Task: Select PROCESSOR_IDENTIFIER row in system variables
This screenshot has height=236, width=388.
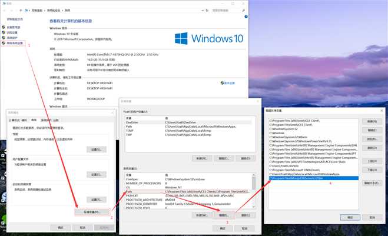Action: 188,204
